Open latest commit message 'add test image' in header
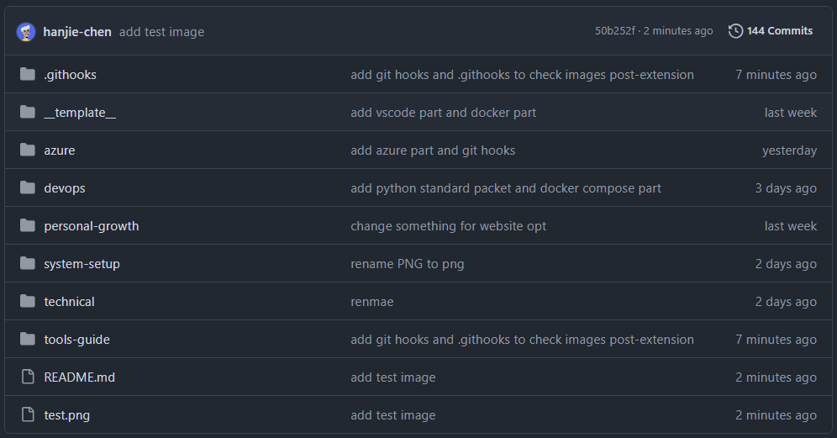 [161, 32]
